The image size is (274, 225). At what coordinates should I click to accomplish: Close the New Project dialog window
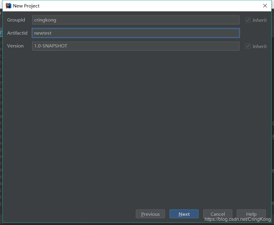tap(265, 6)
